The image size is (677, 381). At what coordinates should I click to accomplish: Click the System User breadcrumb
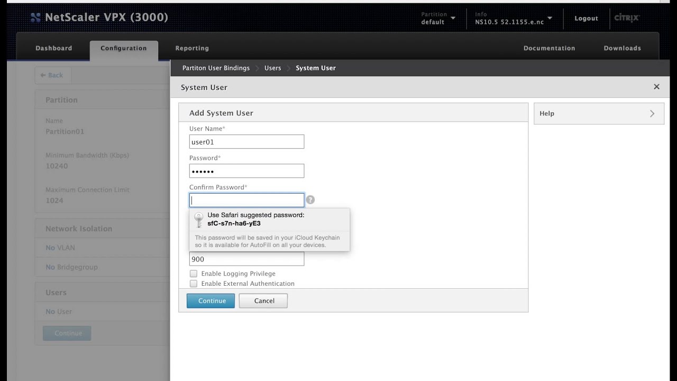click(x=316, y=68)
